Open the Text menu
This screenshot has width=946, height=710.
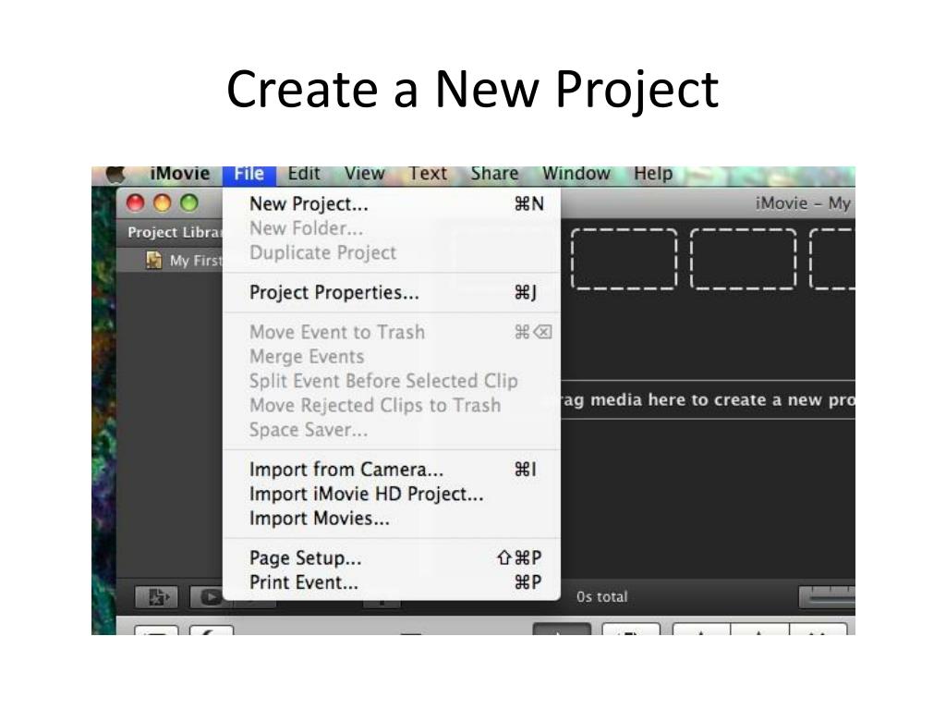click(x=428, y=174)
